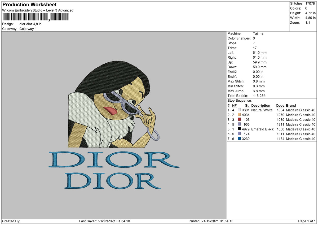Click the Down value 59.9 mm
This screenshot has width=318, height=225.
pos(260,67)
